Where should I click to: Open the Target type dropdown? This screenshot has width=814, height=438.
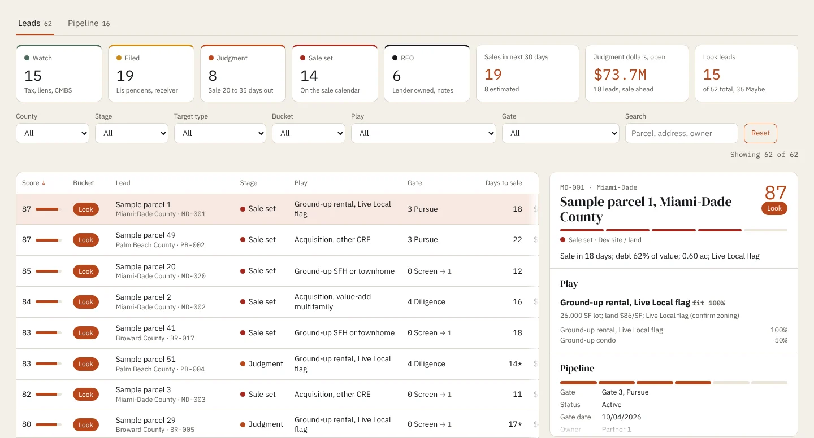(x=220, y=133)
